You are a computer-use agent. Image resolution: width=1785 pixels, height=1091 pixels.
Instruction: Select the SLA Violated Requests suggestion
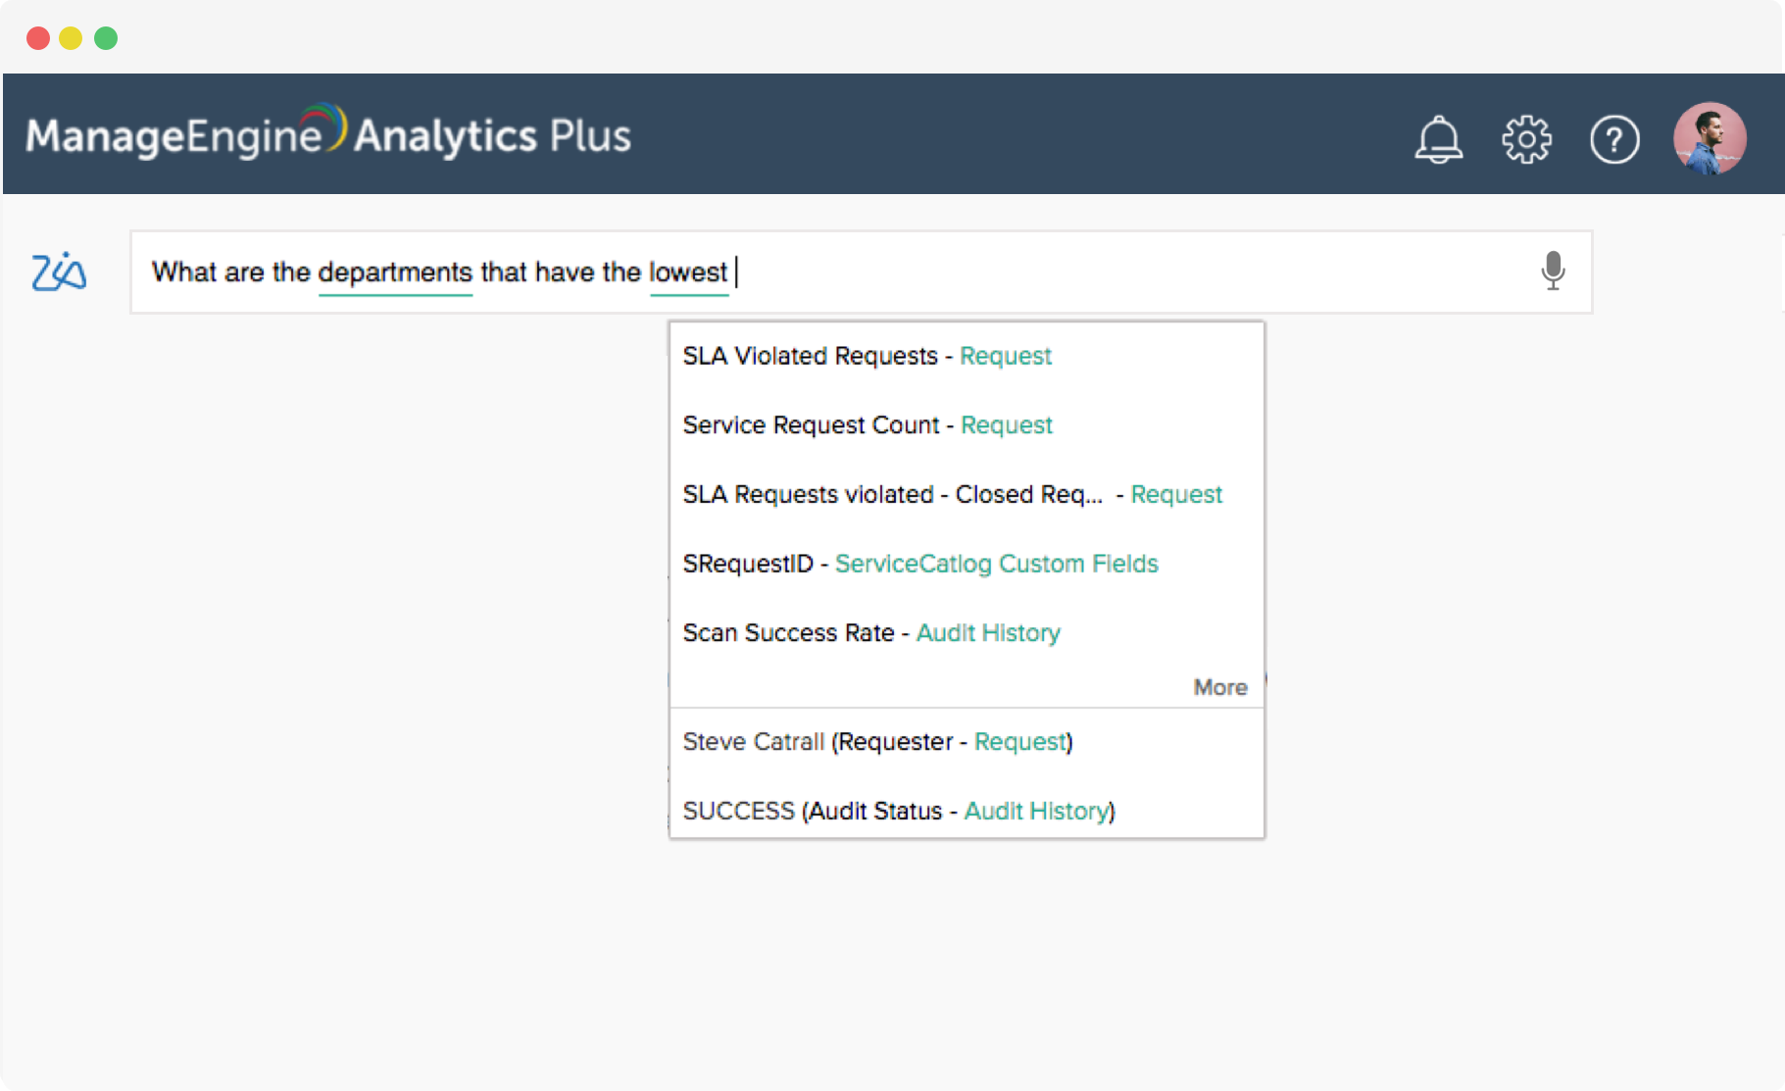click(967, 356)
